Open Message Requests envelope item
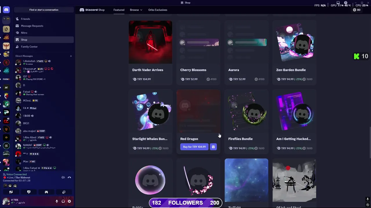 [x=43, y=26]
